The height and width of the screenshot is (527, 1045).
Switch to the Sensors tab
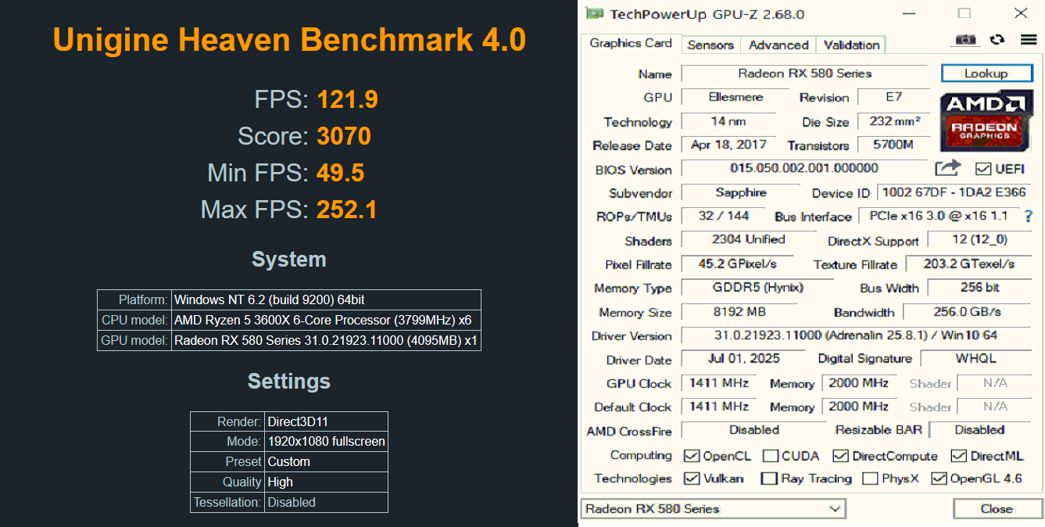pos(710,45)
